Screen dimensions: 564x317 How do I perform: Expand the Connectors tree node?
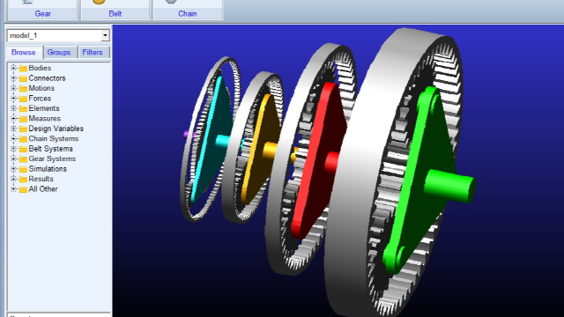click(13, 77)
